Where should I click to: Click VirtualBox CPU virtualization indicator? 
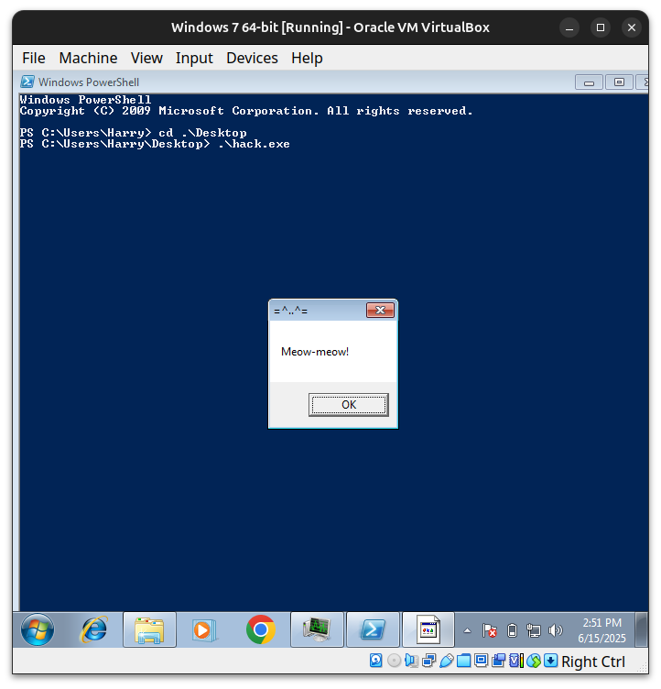[x=516, y=661]
